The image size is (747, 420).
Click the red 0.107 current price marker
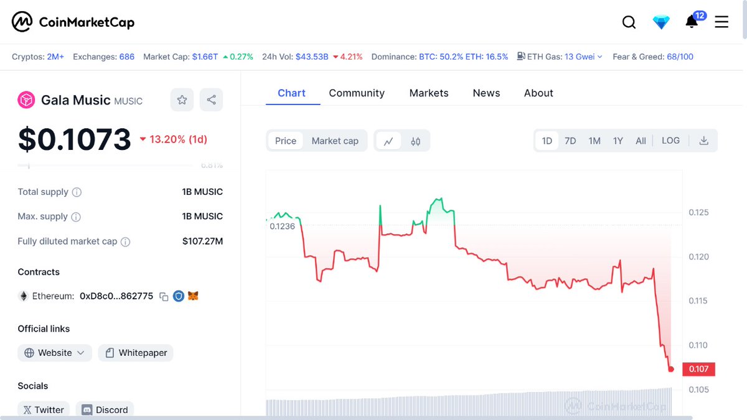click(x=698, y=369)
